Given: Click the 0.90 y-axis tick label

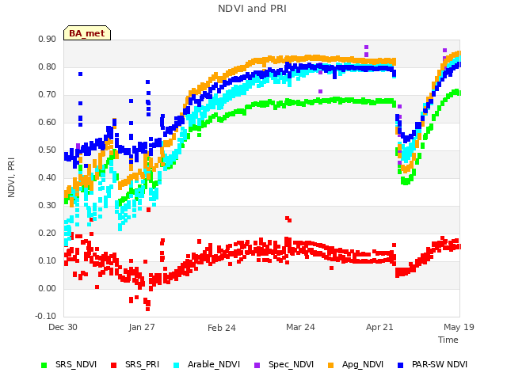Looking at the screenshot, I should 48,40.
